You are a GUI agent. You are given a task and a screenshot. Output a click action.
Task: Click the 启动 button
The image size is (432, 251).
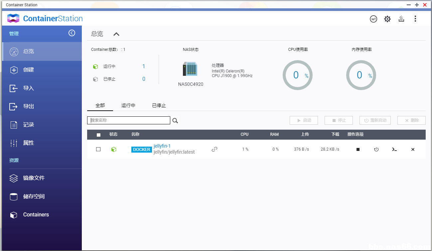(x=304, y=120)
